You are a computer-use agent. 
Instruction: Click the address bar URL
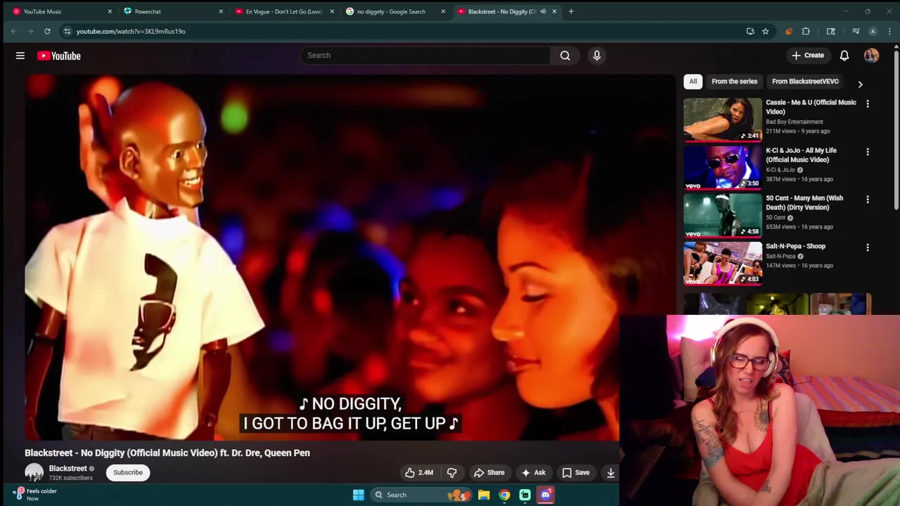[x=131, y=32]
